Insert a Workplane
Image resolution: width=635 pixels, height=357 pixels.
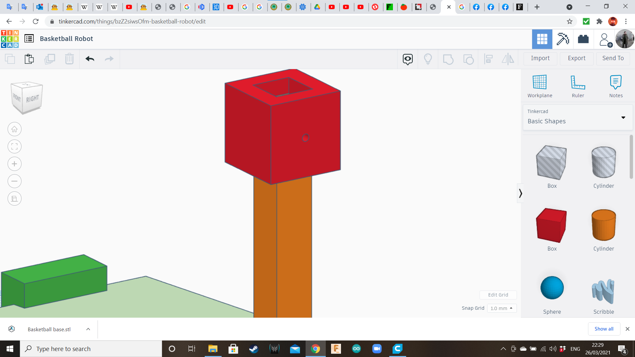pyautogui.click(x=540, y=85)
